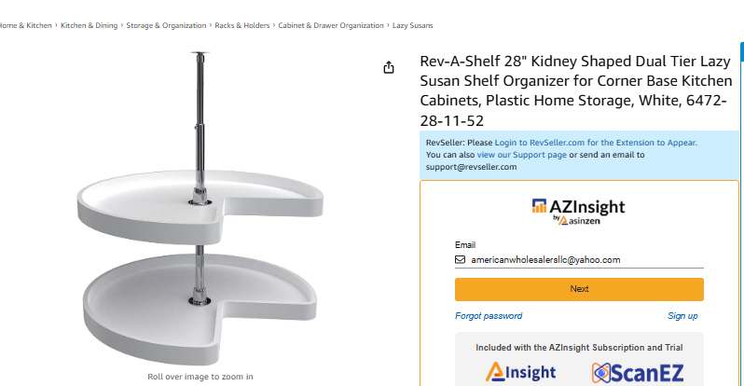
Task: Click the Forgot password link
Action: (489, 316)
